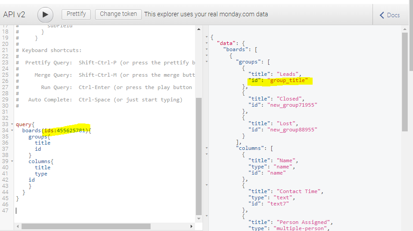413x231 pixels.
Task: Click the board id 455625781 in the query
Action: click(70, 130)
